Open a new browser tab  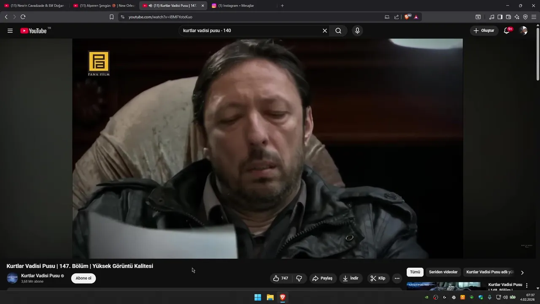tap(282, 5)
